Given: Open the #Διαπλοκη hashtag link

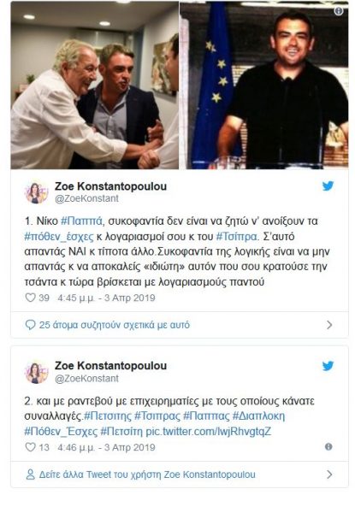Looking at the screenshot, I should [258, 416].
